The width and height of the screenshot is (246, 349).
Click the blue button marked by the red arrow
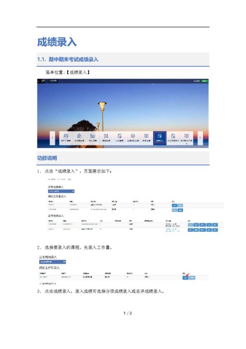pos(186,278)
